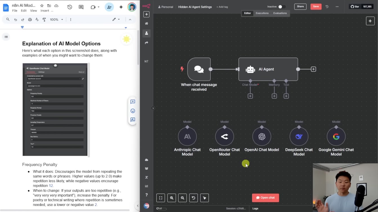Check the cloud save status icon

point(56,6)
